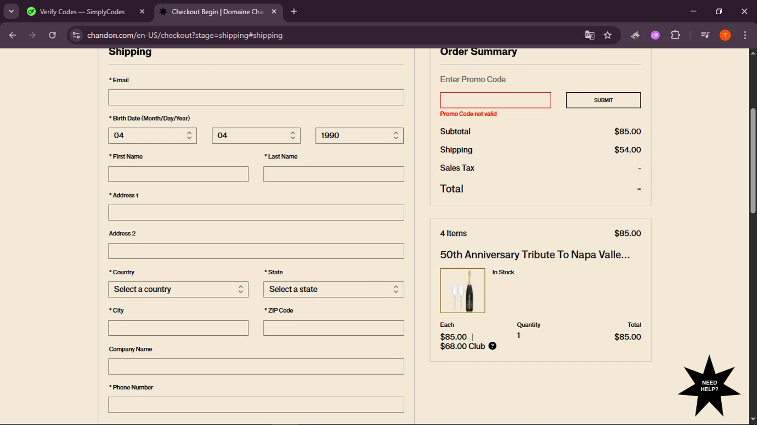Open a new browser tab
The width and height of the screenshot is (757, 425).
(294, 12)
